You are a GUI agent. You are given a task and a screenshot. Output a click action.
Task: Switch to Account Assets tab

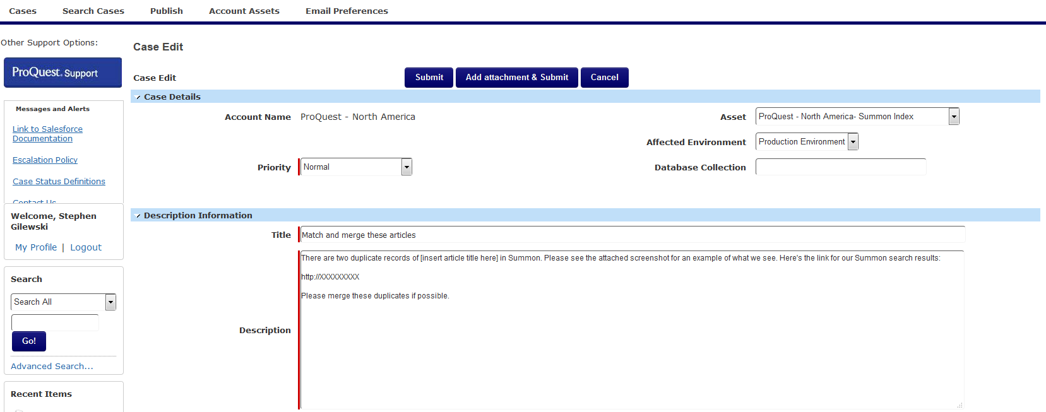tap(244, 11)
